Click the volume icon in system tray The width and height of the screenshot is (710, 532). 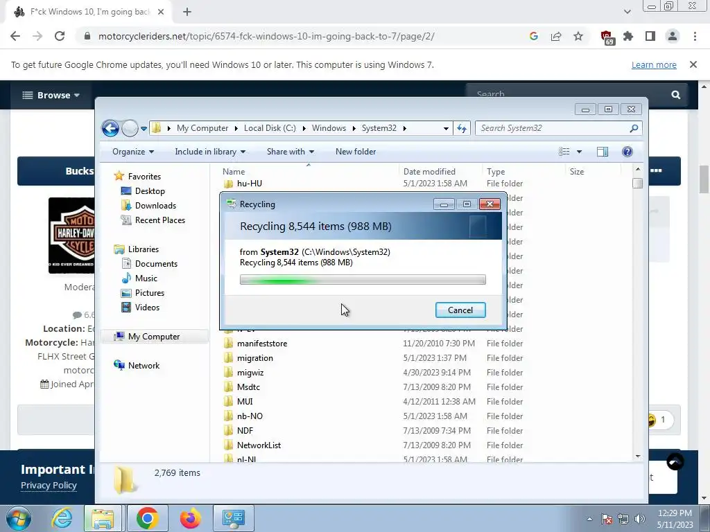639,519
